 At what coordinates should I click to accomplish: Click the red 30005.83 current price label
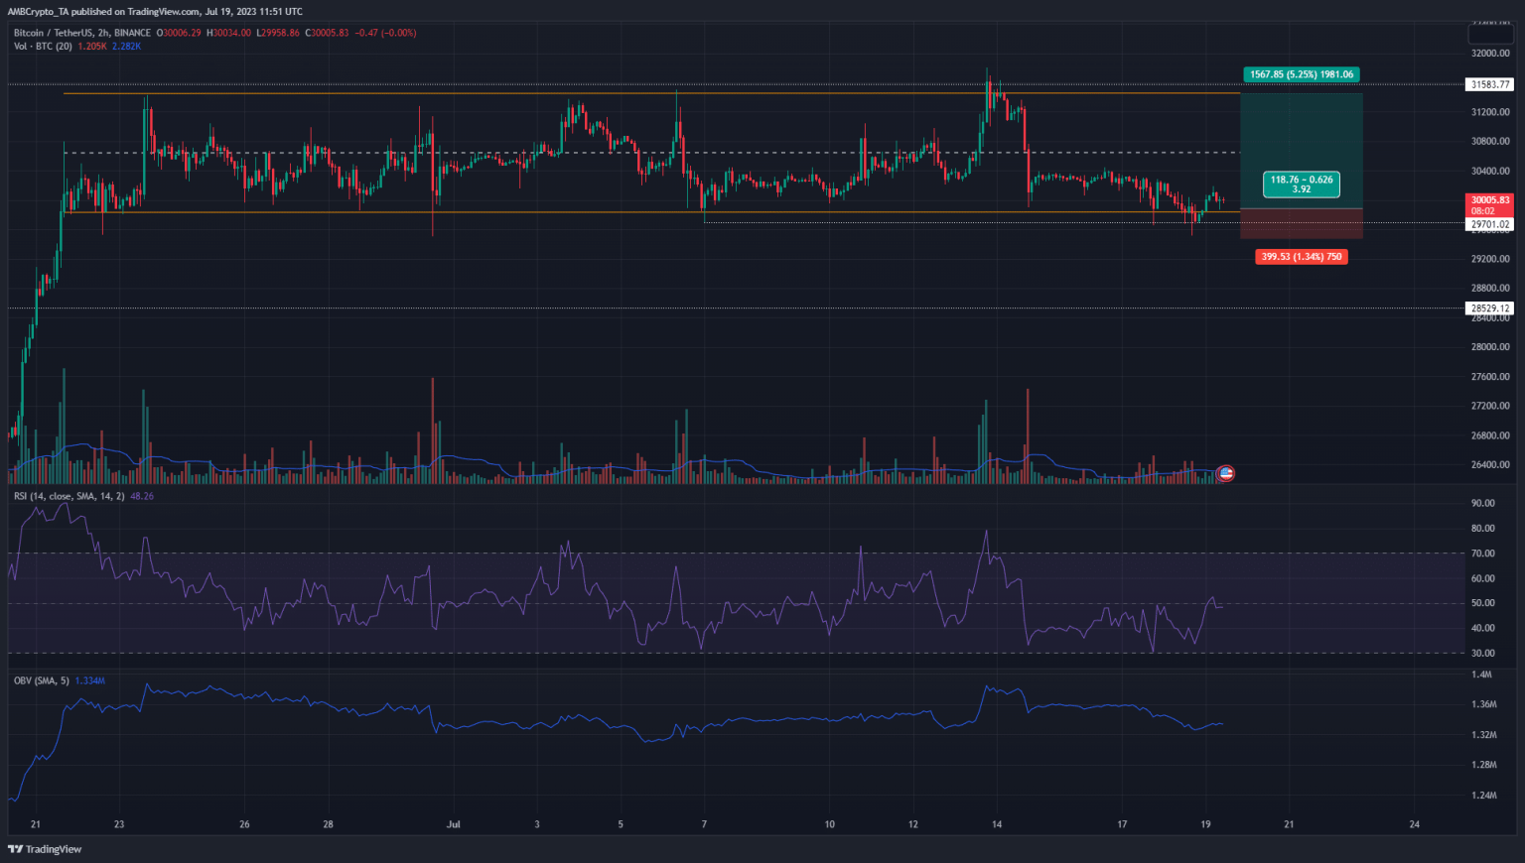[1489, 199]
